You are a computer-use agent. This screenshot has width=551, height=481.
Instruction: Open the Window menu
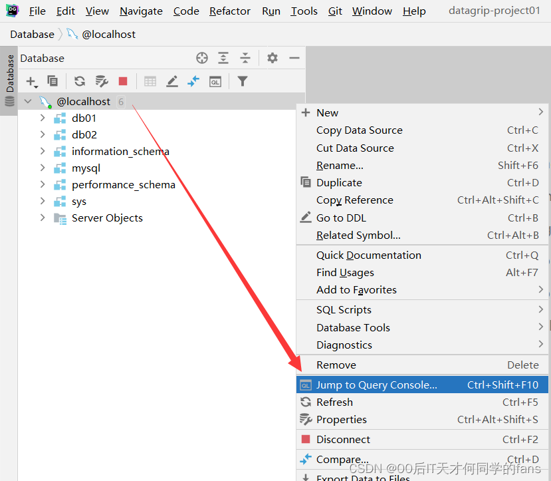point(372,11)
